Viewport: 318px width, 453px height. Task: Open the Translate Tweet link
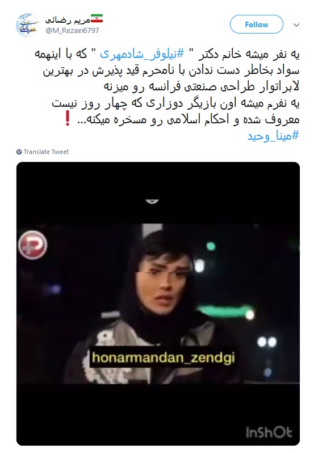click(46, 152)
